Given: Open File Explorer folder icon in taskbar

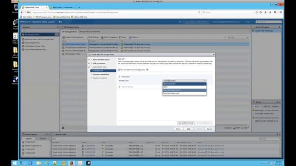Looking at the screenshot, I should click(x=38, y=163).
